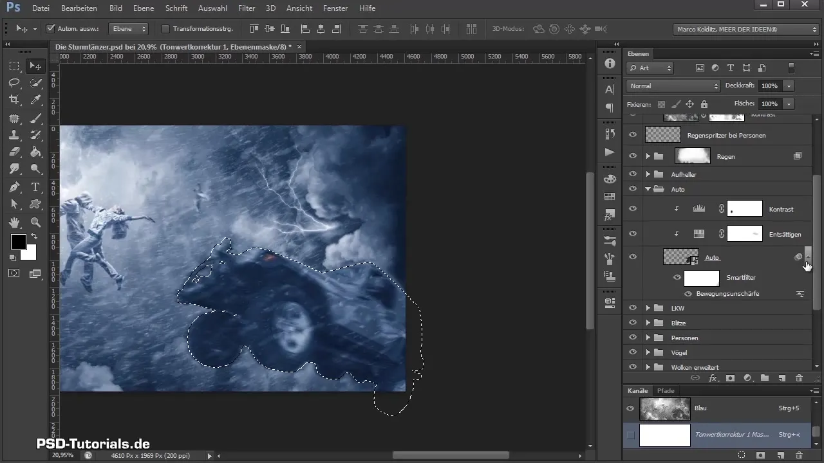Screen dimensions: 824x463
Task: Open the Ebene auto-select dropdown
Action: coord(129,29)
